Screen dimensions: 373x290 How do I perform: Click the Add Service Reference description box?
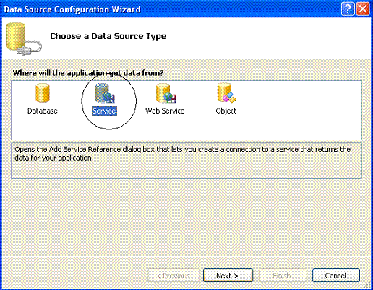point(186,161)
